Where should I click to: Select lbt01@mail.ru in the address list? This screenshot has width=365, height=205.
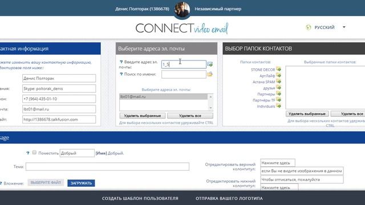163,96
